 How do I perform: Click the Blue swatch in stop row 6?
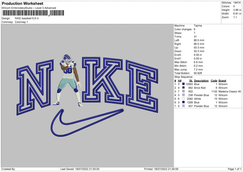coord(183,102)
